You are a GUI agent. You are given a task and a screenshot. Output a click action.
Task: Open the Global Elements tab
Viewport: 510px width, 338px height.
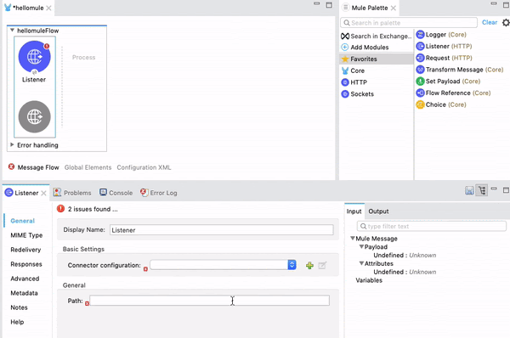click(x=88, y=167)
